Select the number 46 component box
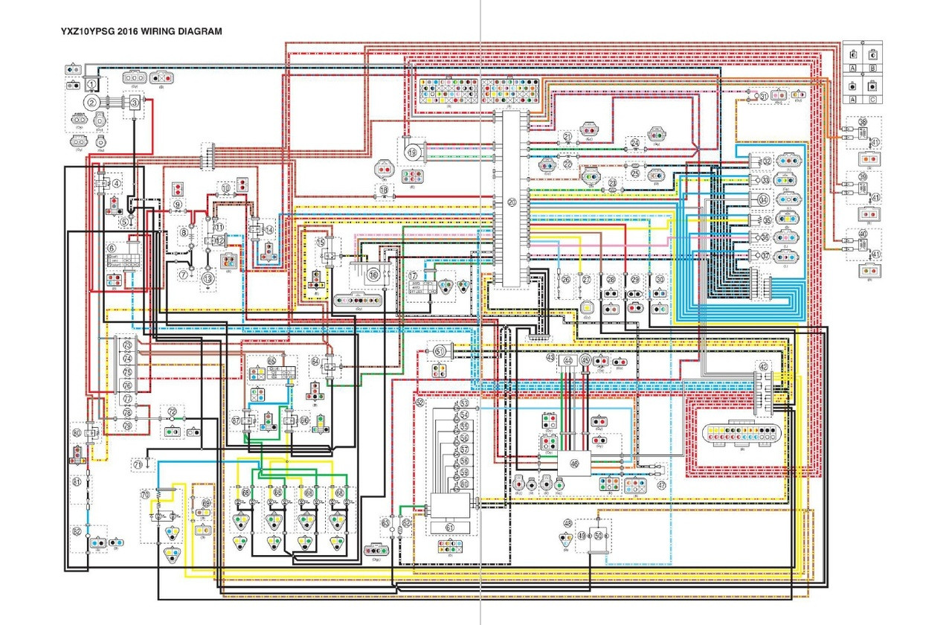The height and width of the screenshot is (625, 952). tap(573, 462)
